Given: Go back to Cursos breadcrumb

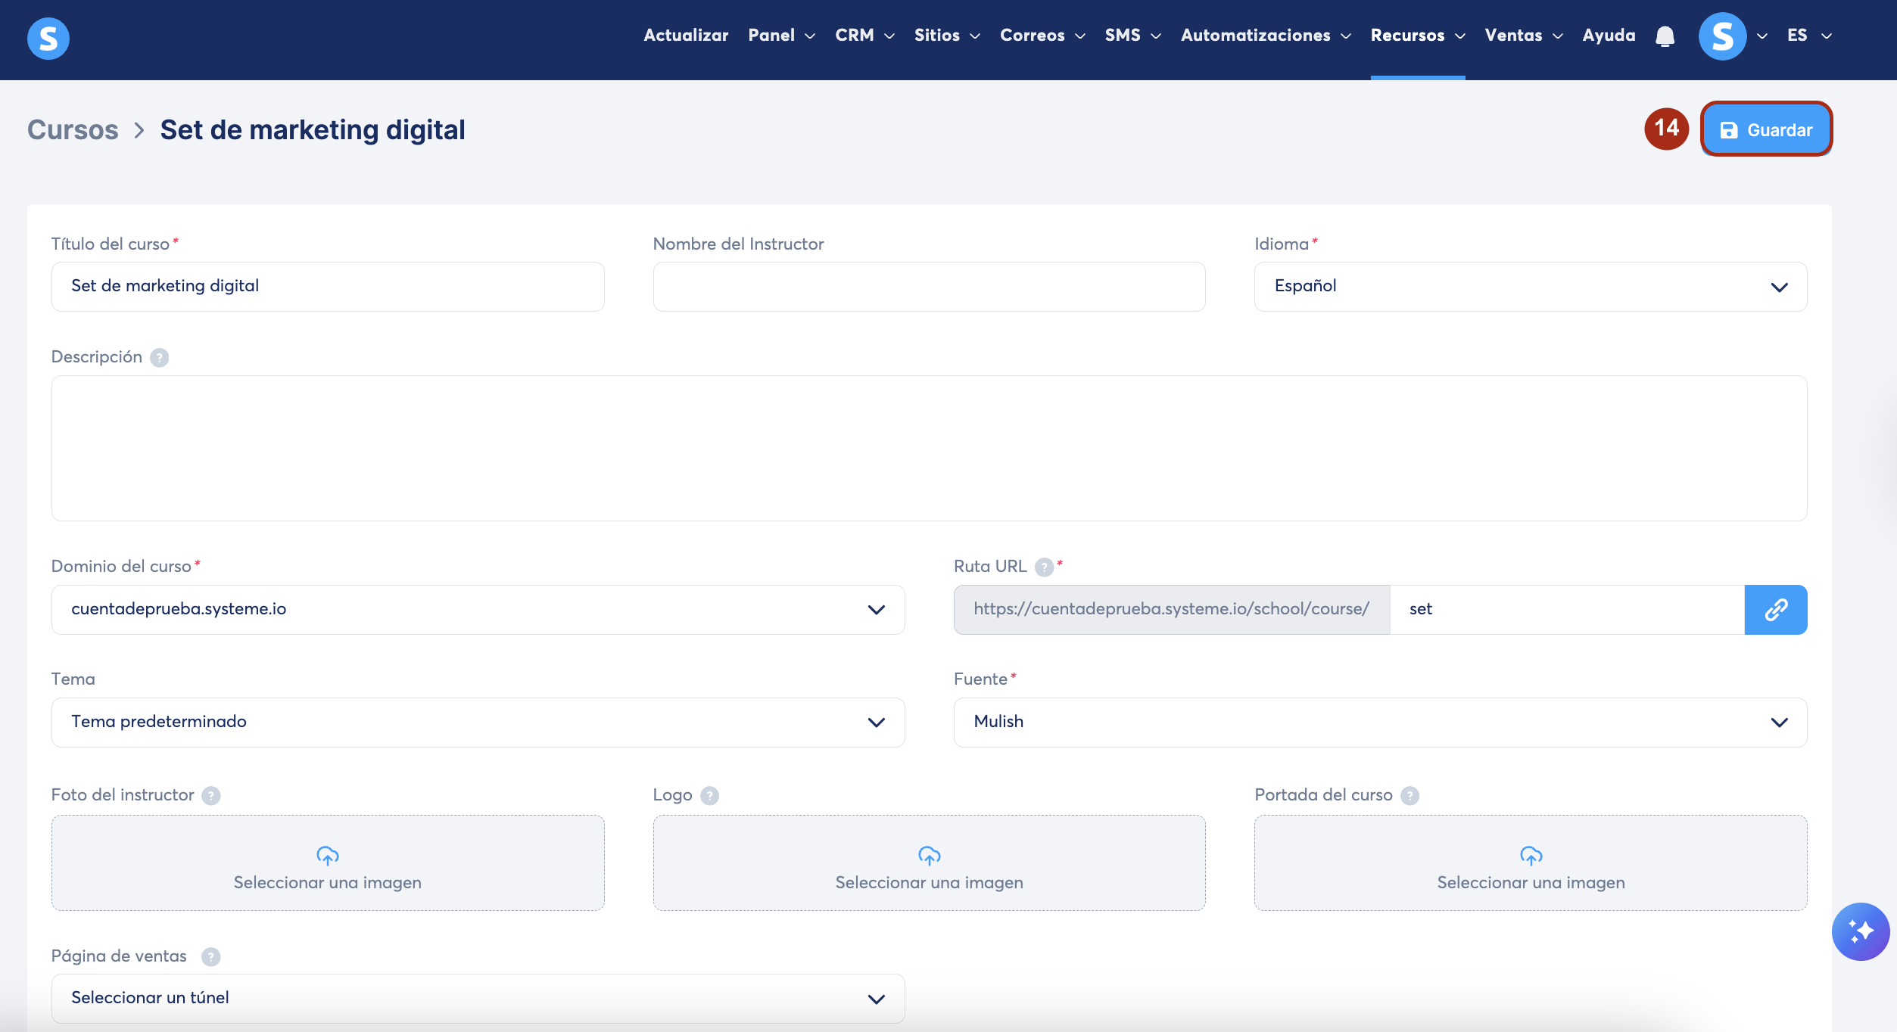Looking at the screenshot, I should [73, 130].
